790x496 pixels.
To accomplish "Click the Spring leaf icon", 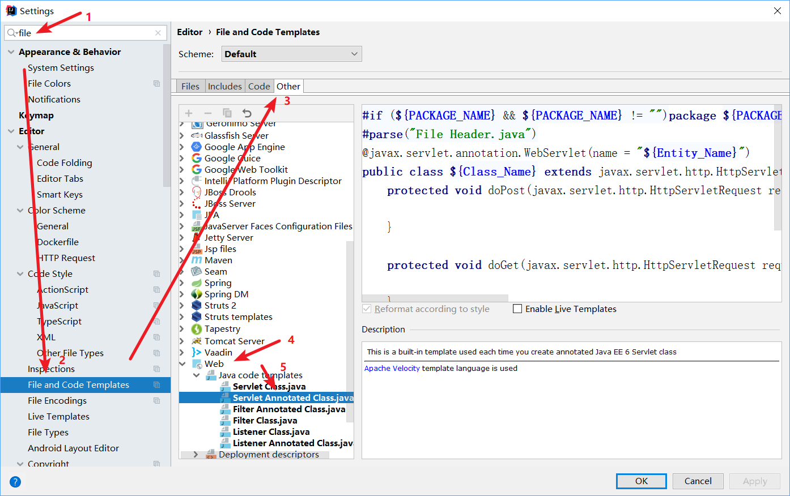I will click(x=197, y=283).
